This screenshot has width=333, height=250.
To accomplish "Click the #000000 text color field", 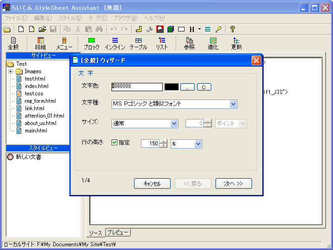I will (137, 87).
